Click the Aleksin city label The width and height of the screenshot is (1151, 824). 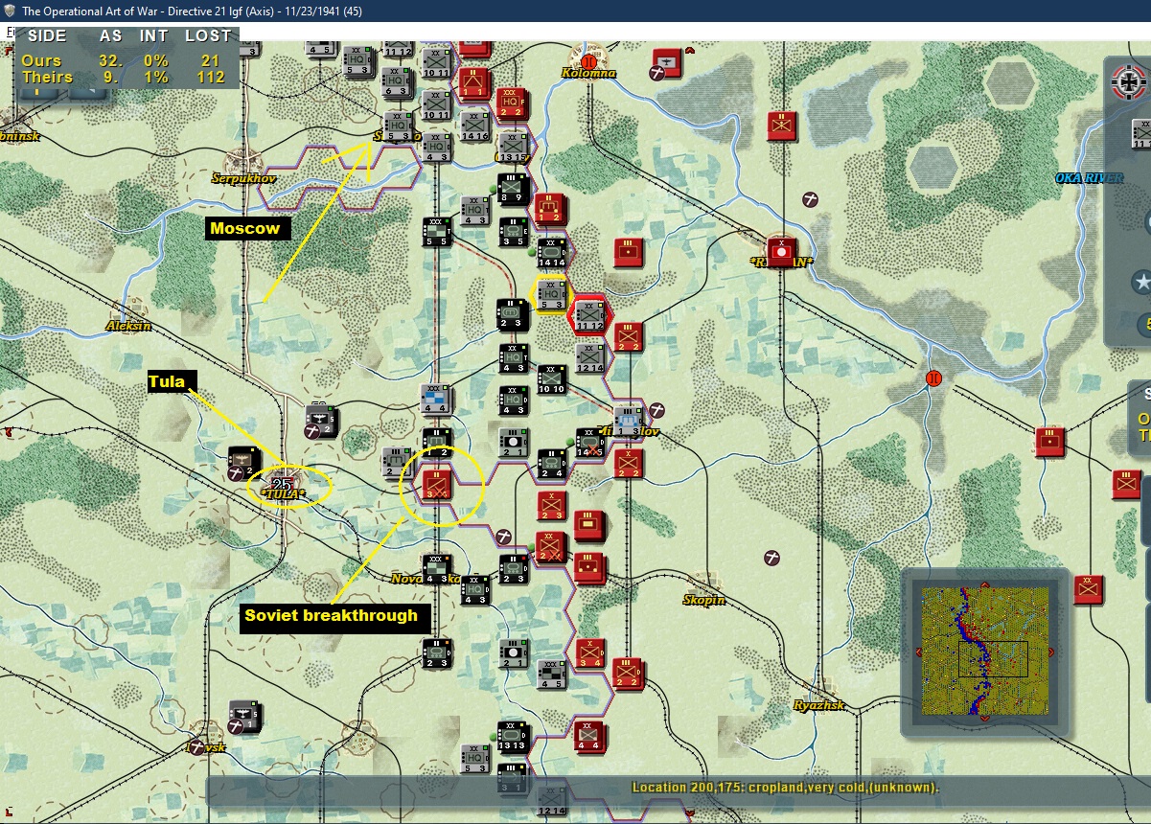pos(129,326)
